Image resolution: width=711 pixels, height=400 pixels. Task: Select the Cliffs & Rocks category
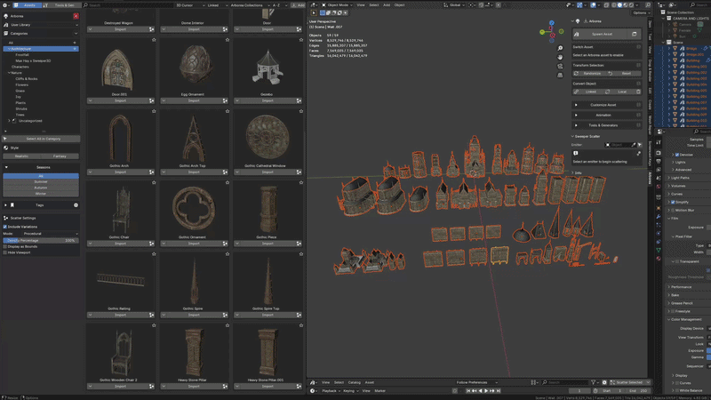(x=27, y=79)
